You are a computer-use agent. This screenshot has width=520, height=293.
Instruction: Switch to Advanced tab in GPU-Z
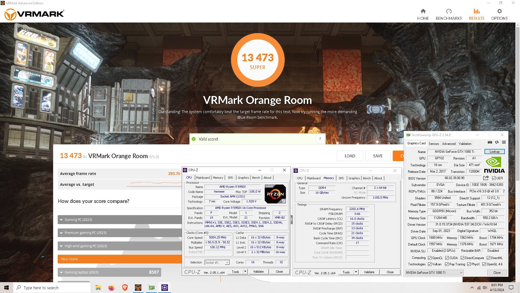tap(449, 144)
